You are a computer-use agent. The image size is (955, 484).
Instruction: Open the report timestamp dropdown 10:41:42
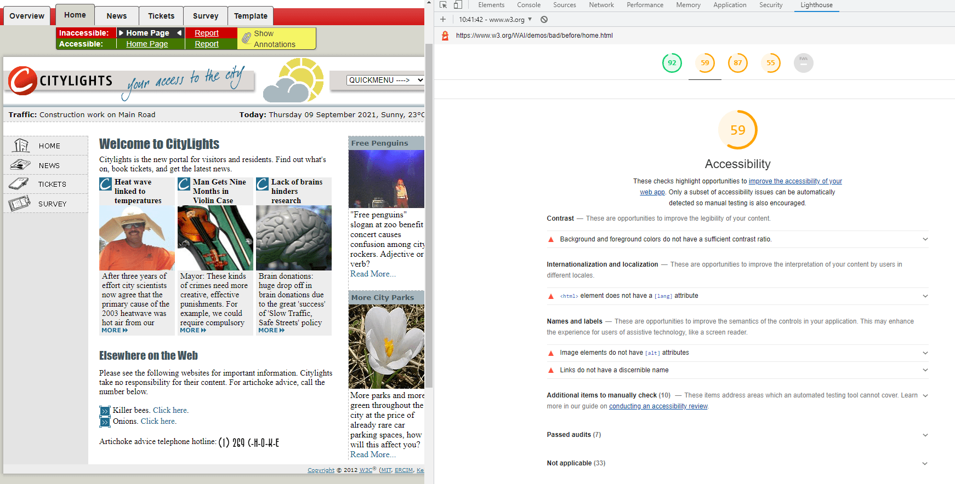click(x=495, y=20)
